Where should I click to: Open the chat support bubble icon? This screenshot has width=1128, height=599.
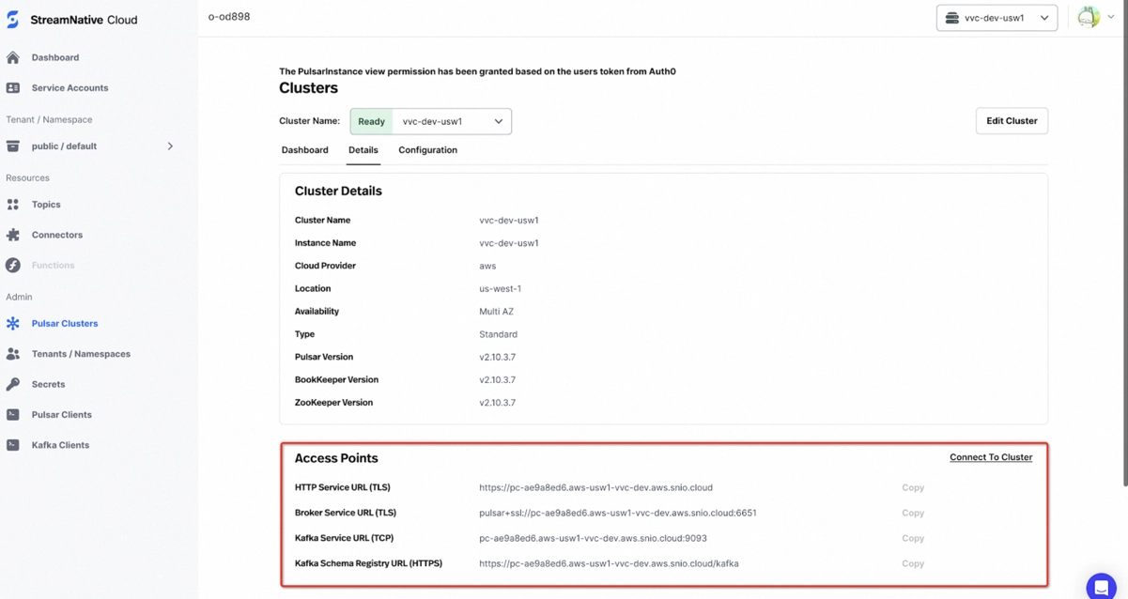point(1101,587)
